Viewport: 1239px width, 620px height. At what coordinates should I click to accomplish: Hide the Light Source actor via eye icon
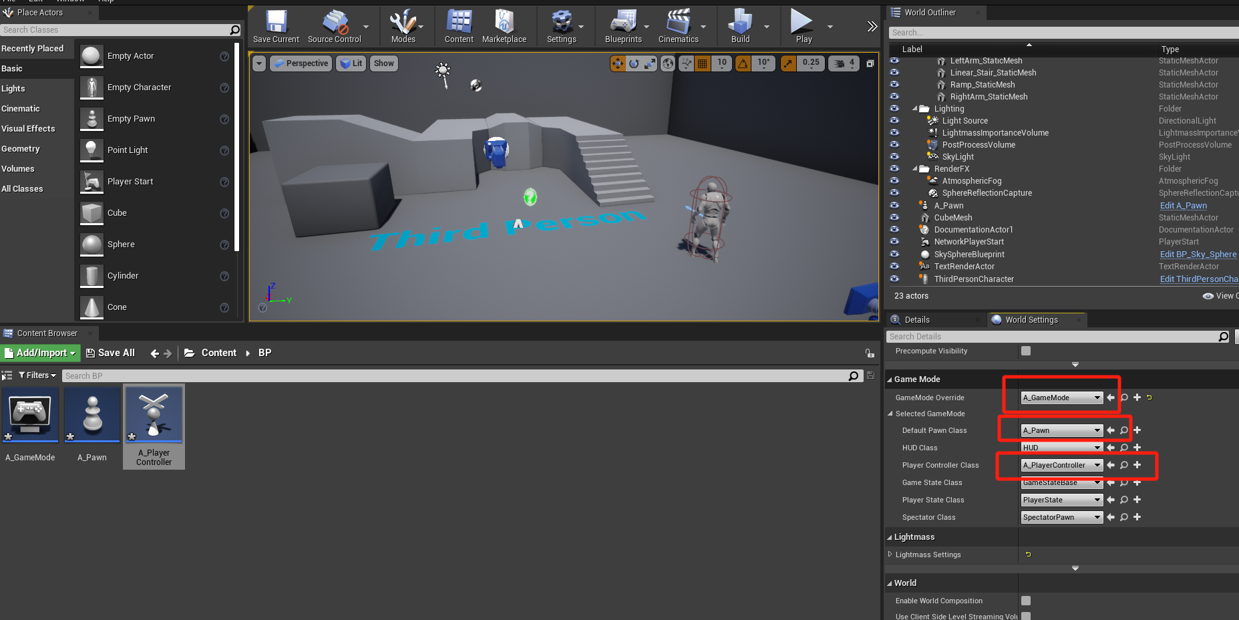pos(894,121)
